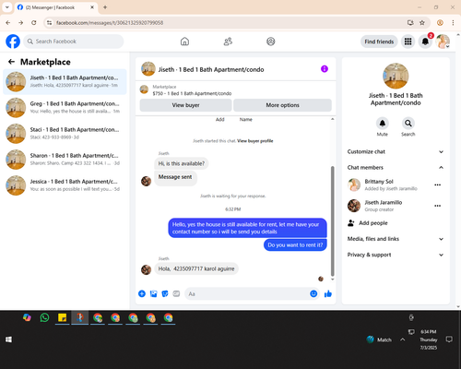Click message 'Hola, 4235097717 karol aguirre'

click(196, 268)
